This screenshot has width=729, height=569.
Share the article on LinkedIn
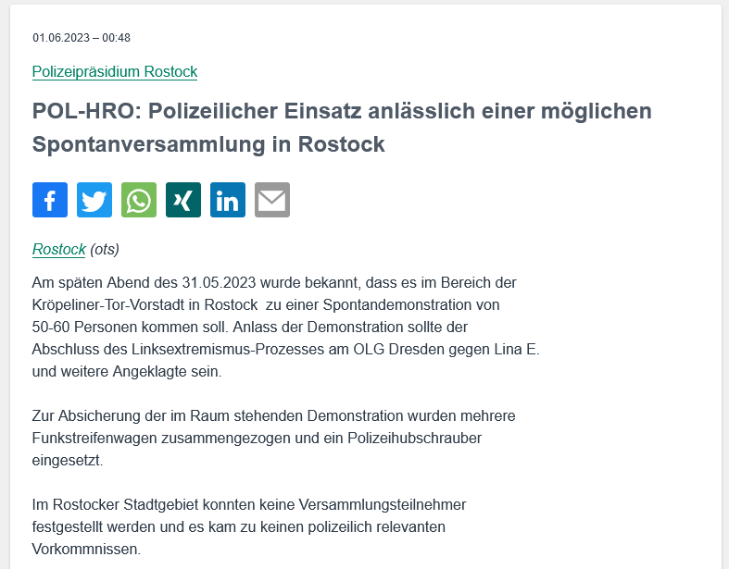coord(228,200)
